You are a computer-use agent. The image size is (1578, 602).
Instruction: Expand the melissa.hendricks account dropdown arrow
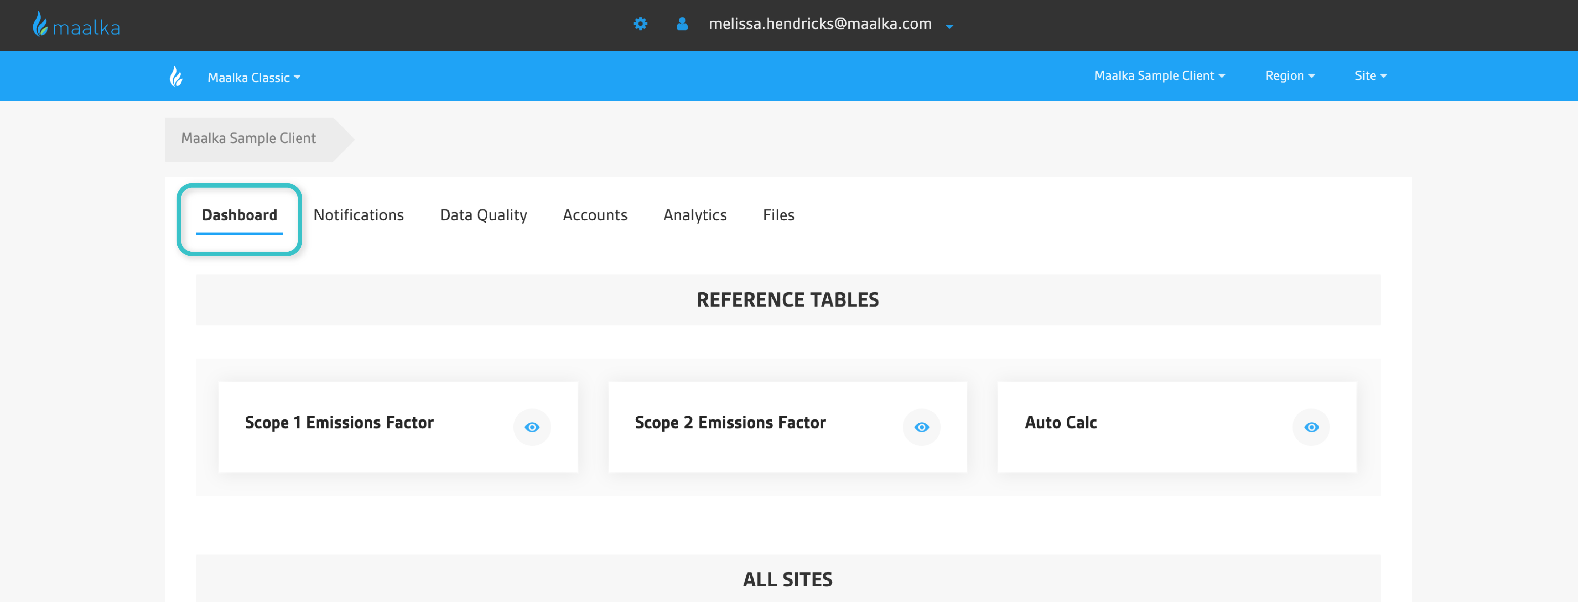coord(949,26)
